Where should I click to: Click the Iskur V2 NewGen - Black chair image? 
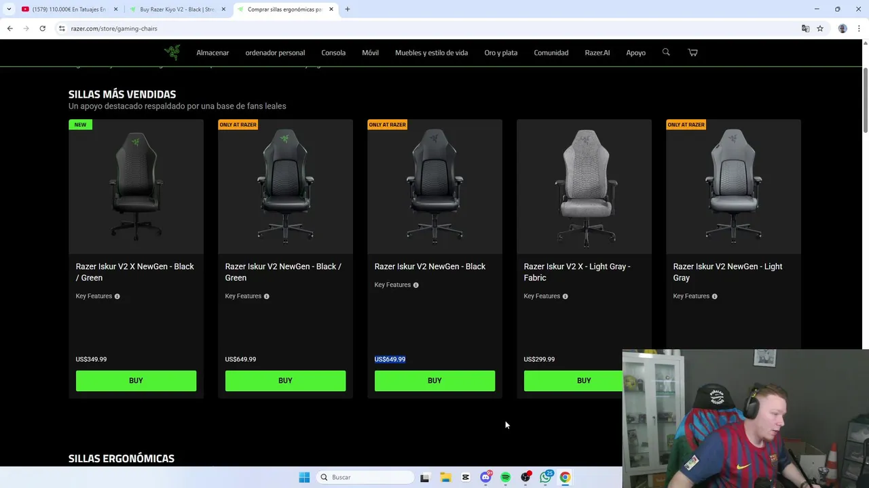coord(434,186)
